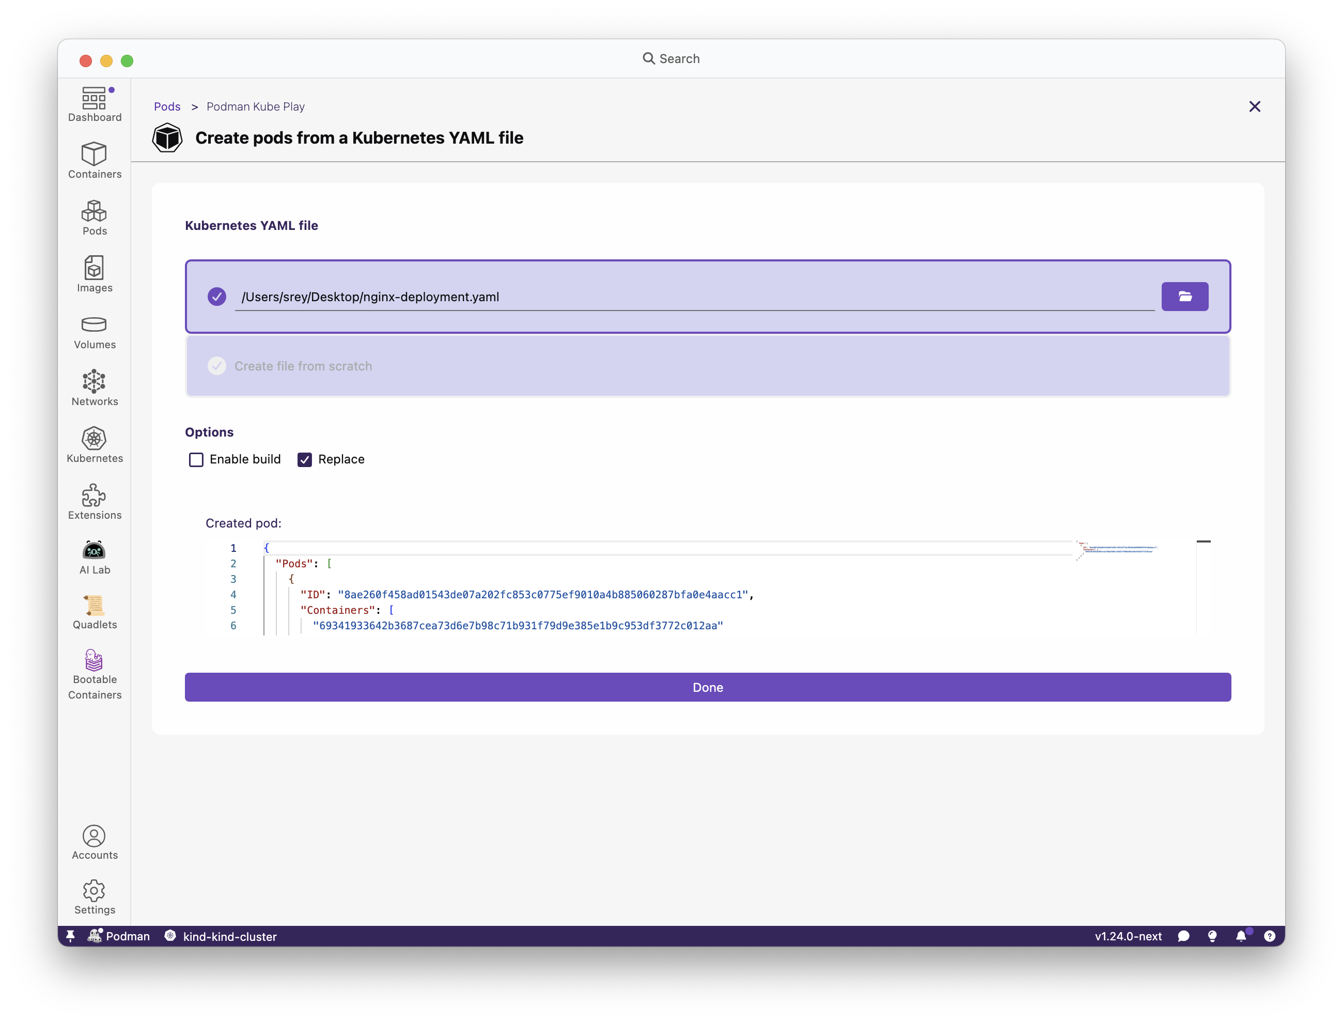The image size is (1343, 1023).
Task: Select the YAML file path radio option
Action: tap(217, 297)
